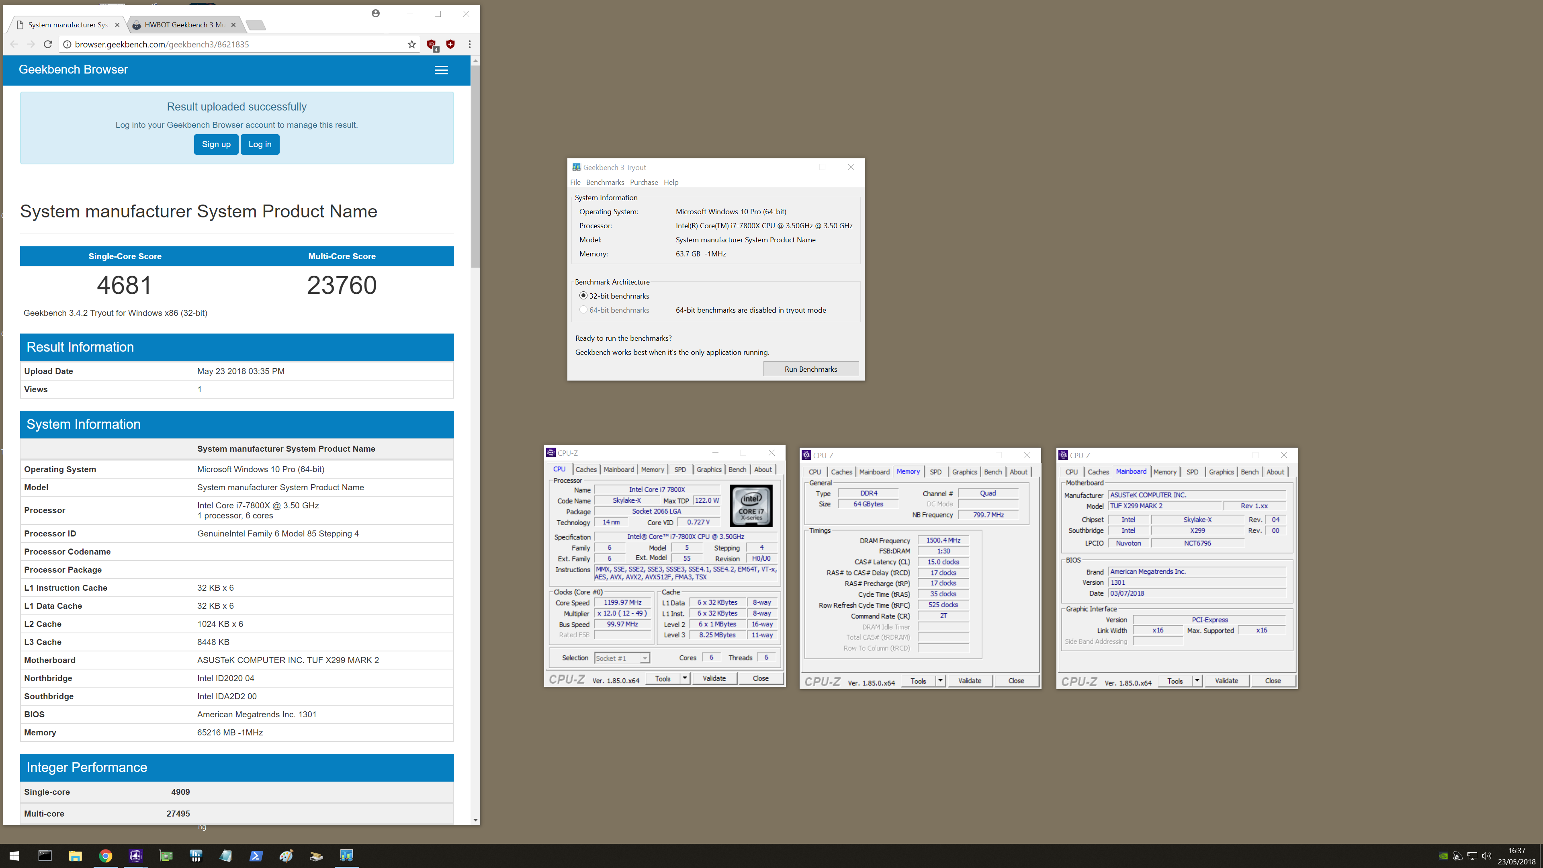Open Command Prompt from the taskbar
This screenshot has width=1543, height=868.
pyautogui.click(x=45, y=856)
